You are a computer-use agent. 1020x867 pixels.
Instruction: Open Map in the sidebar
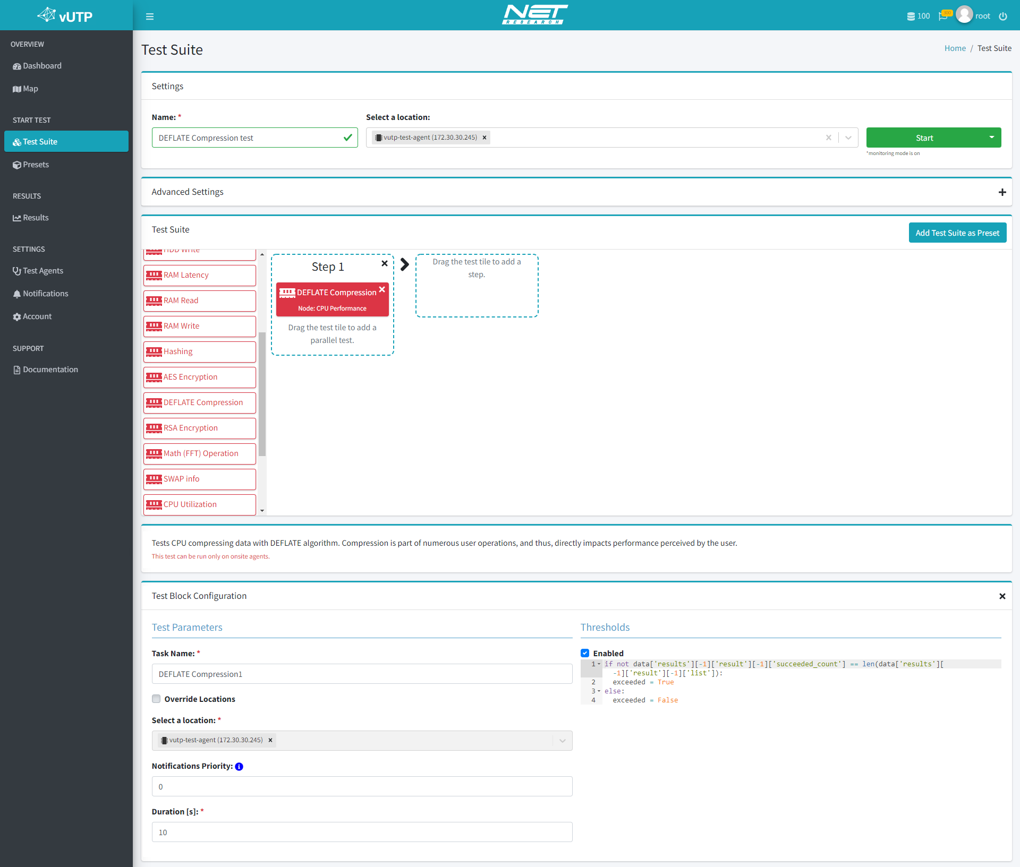(x=66, y=89)
